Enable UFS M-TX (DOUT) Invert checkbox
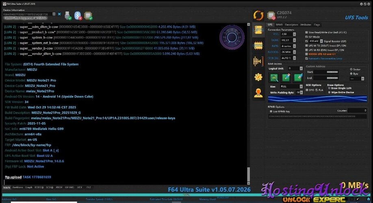Screen dimensions: 373x203 pyautogui.click(x=307, y=45)
